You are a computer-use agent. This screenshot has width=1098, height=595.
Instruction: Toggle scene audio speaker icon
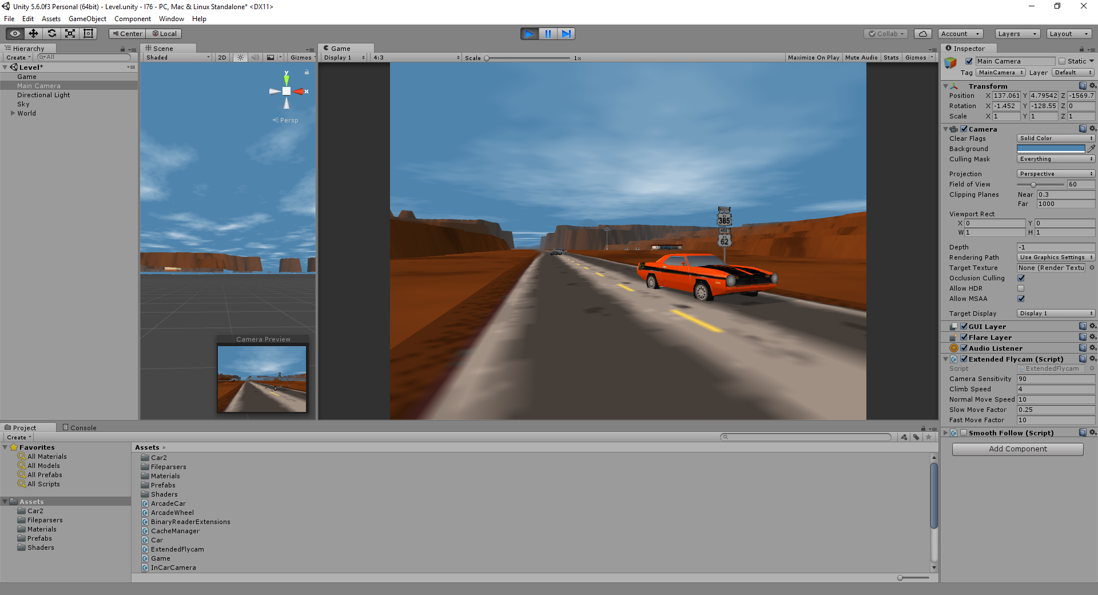coord(255,57)
